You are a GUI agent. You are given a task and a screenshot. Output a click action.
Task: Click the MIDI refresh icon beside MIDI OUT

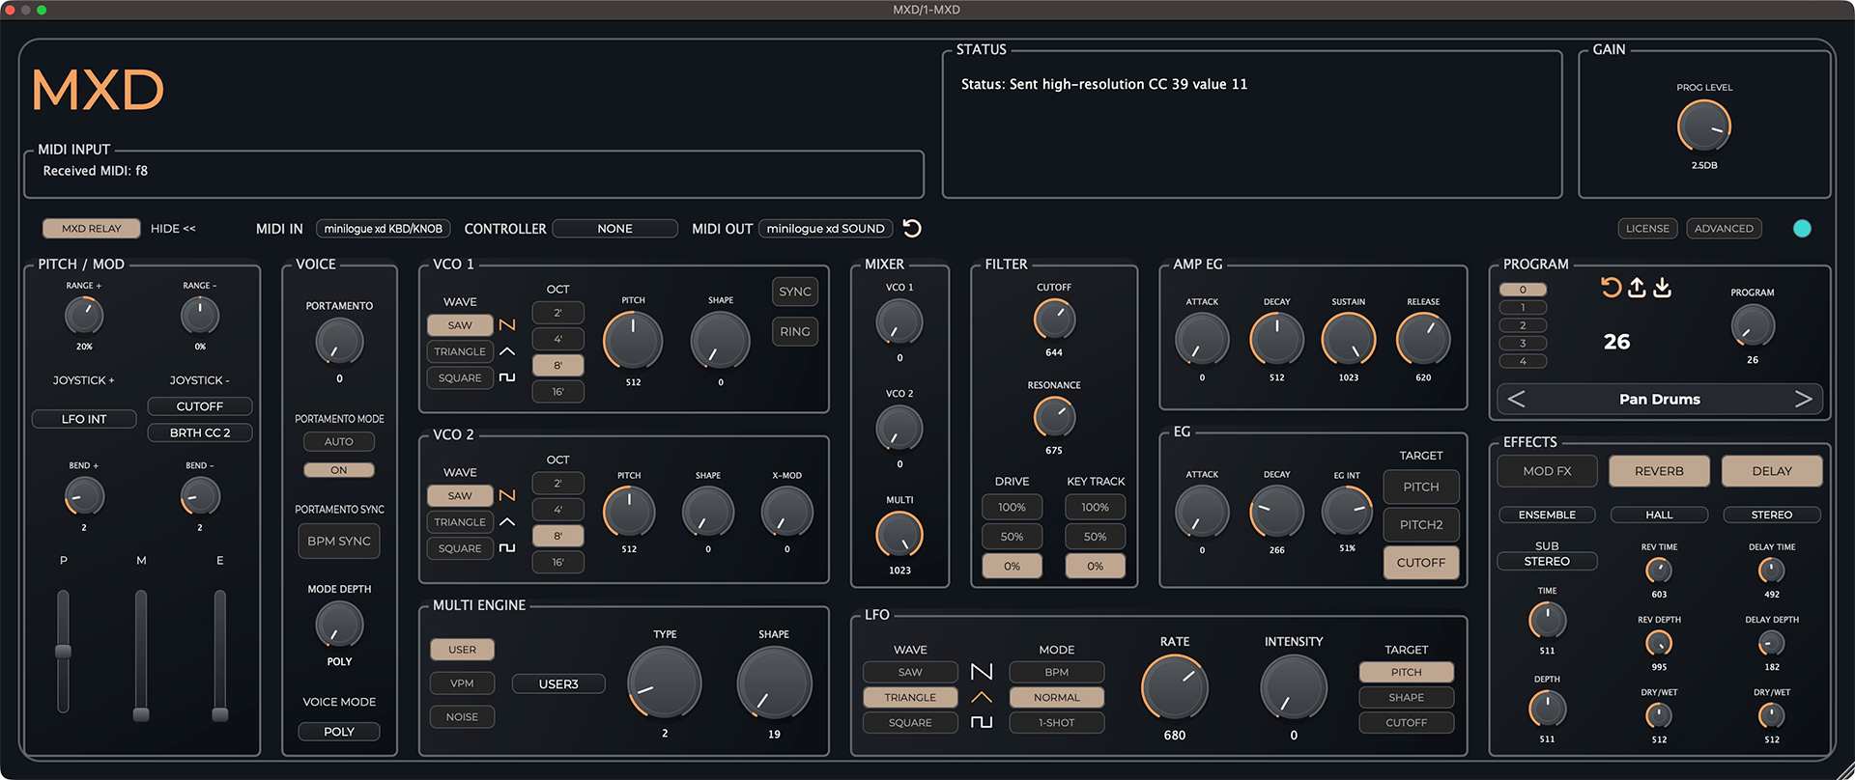911,228
